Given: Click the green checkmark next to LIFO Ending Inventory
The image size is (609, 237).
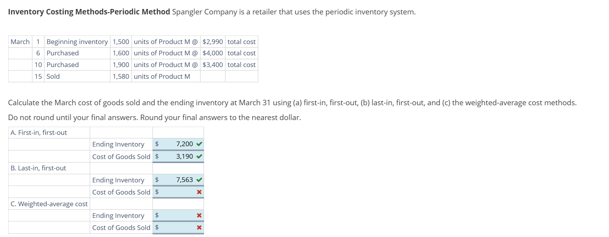Looking at the screenshot, I should point(199,180).
